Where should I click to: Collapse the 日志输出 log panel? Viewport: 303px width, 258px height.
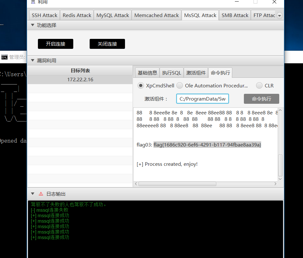tap(32, 194)
